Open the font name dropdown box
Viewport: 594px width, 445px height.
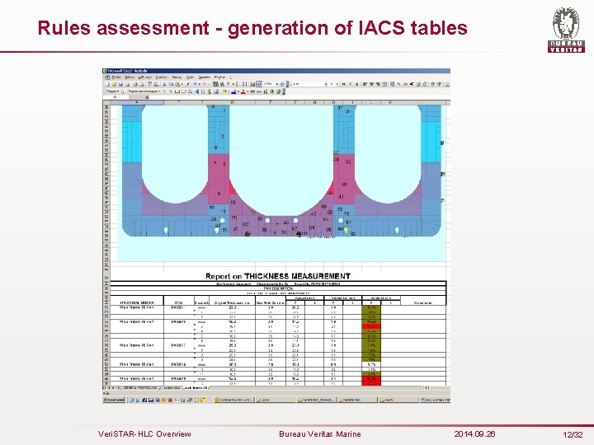309,83
